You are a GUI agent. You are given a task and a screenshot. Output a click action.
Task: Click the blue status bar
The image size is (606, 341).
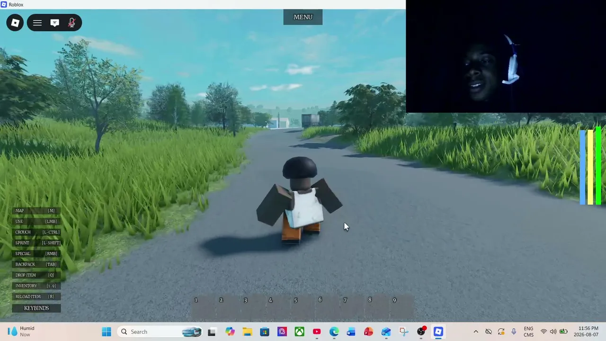pos(582,167)
